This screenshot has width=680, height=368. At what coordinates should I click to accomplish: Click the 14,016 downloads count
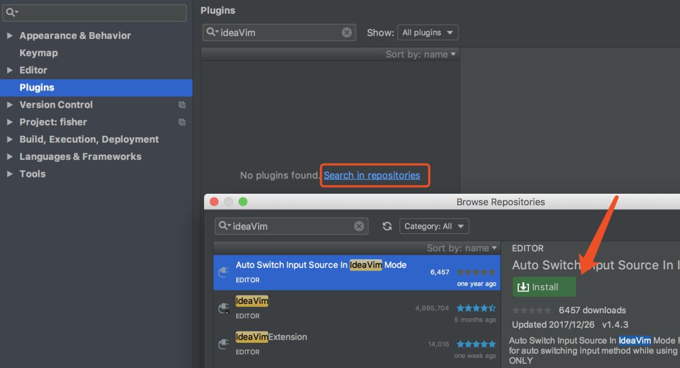(x=438, y=344)
